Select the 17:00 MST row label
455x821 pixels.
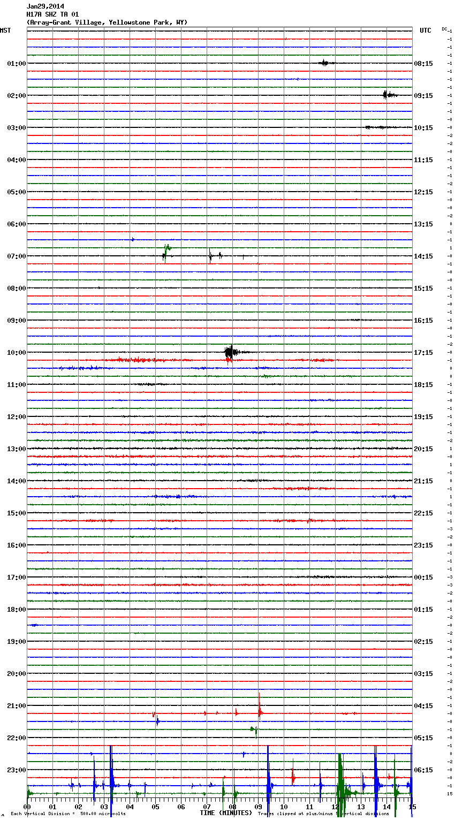coord(17,577)
